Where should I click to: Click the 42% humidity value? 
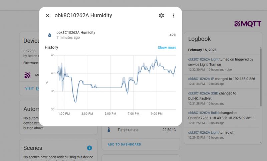173,35
